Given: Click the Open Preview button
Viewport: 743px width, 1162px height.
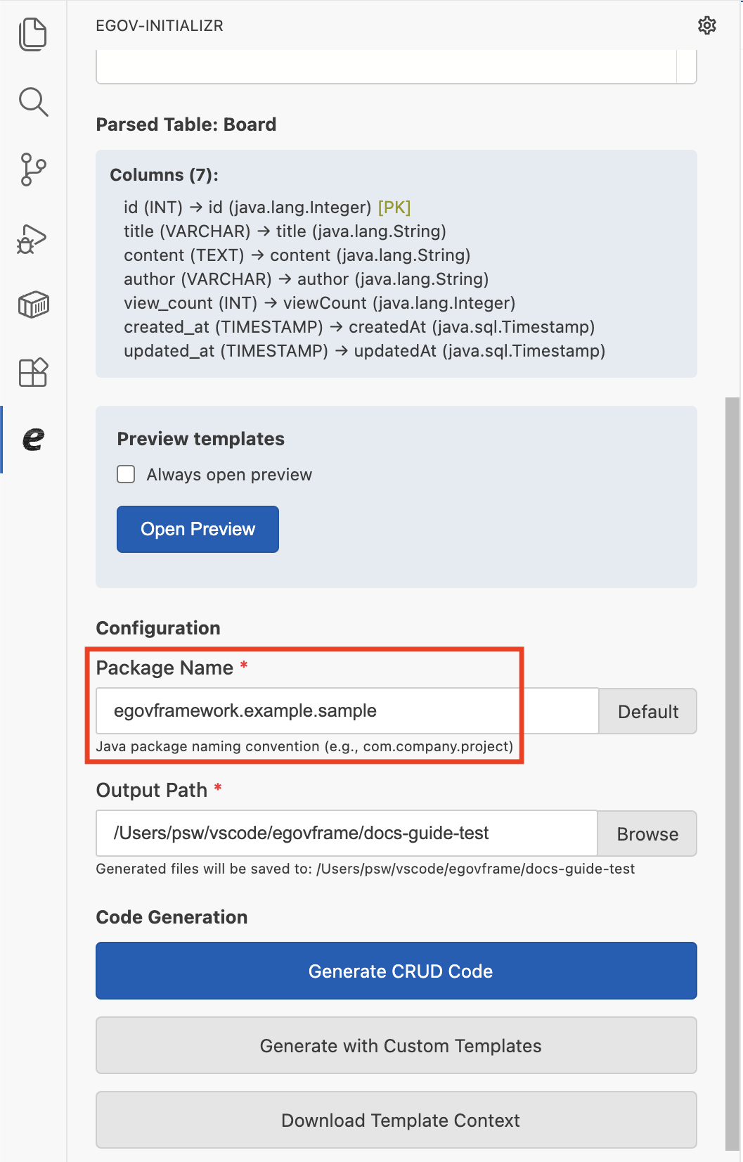Looking at the screenshot, I should [198, 529].
